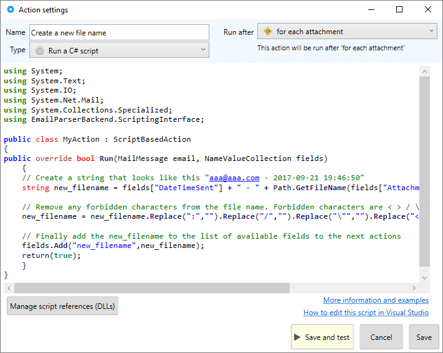Click the vertical scrollbar down arrow
The width and height of the screenshot is (443, 353).
tap(424, 278)
